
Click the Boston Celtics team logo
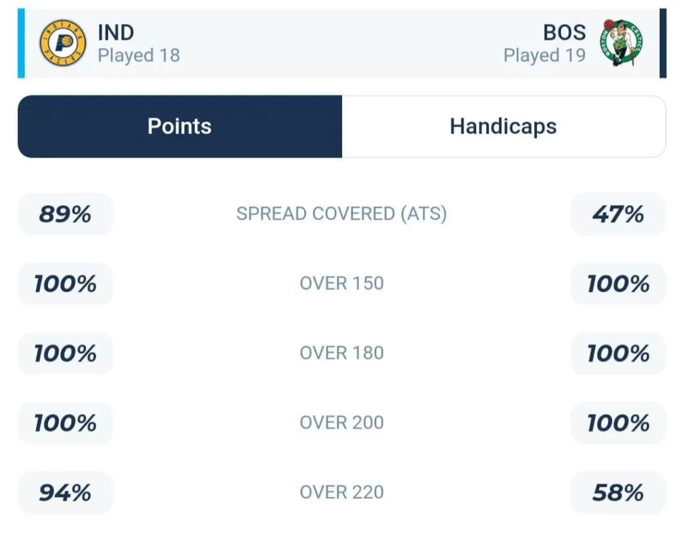(x=621, y=43)
